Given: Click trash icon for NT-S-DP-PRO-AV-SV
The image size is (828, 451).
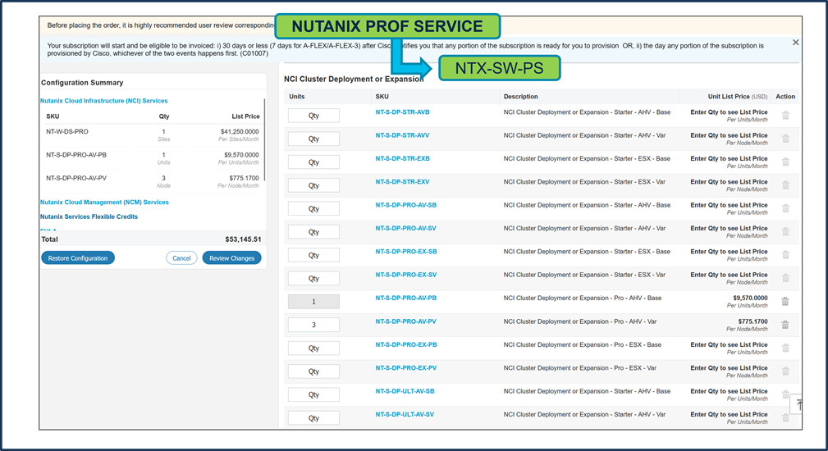Looking at the screenshot, I should (786, 231).
